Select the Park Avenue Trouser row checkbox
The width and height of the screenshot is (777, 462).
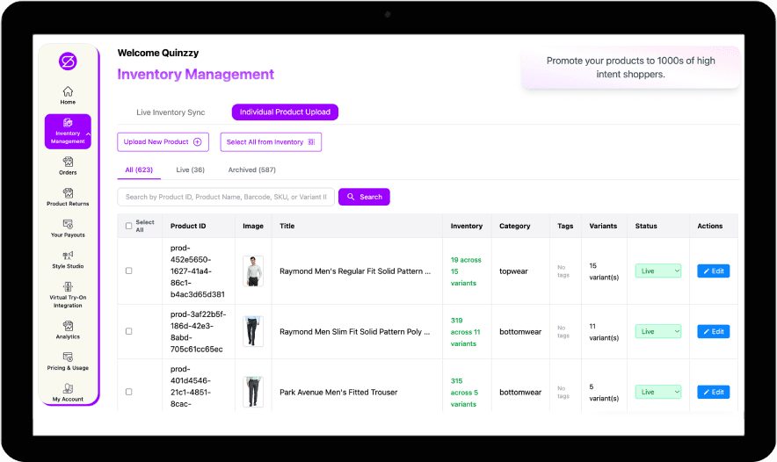[x=129, y=392]
